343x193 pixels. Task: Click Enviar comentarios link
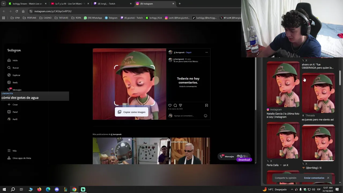coord(314,178)
